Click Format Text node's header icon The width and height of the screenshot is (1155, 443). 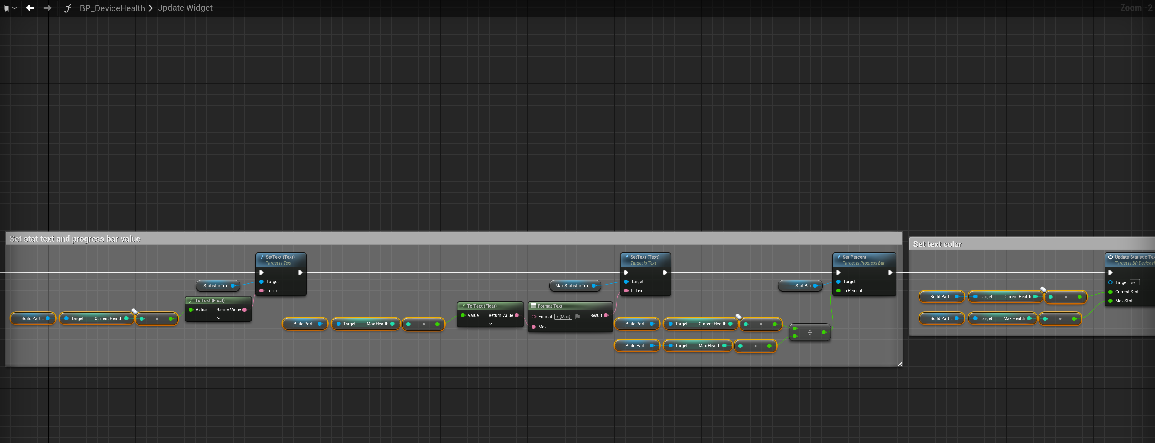(534, 306)
